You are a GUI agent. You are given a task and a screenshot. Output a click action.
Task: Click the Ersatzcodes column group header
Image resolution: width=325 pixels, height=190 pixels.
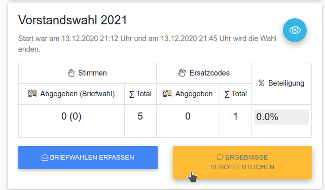[x=204, y=73]
